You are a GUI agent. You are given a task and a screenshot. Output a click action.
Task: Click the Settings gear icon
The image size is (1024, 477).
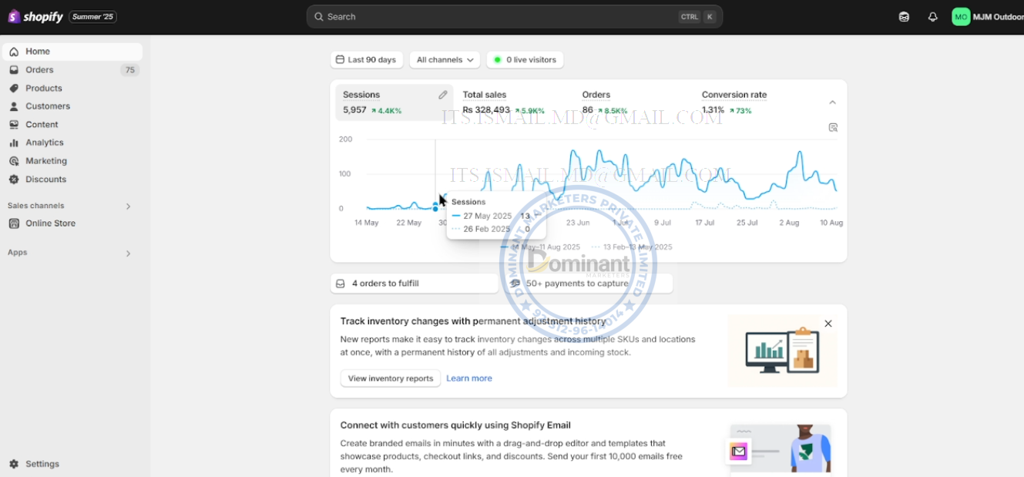pos(14,464)
